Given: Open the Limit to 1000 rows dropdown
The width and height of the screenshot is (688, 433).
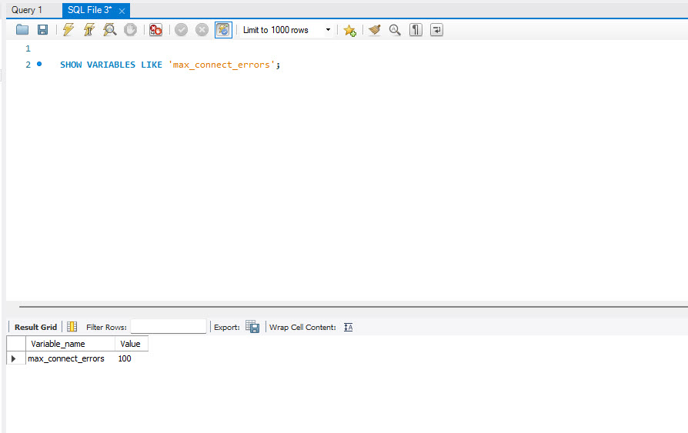Looking at the screenshot, I should [329, 30].
